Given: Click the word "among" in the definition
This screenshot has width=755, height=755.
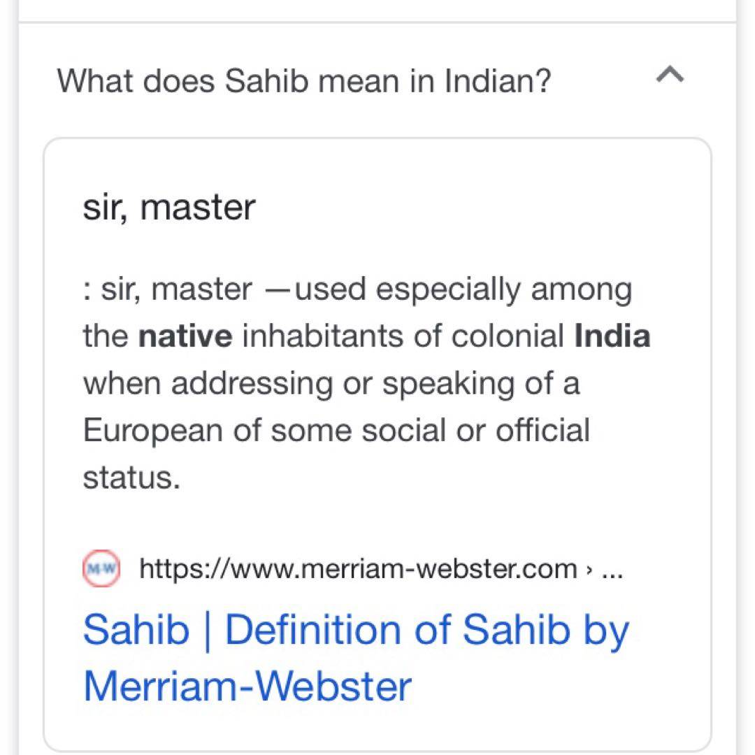Looking at the screenshot, I should (x=581, y=289).
